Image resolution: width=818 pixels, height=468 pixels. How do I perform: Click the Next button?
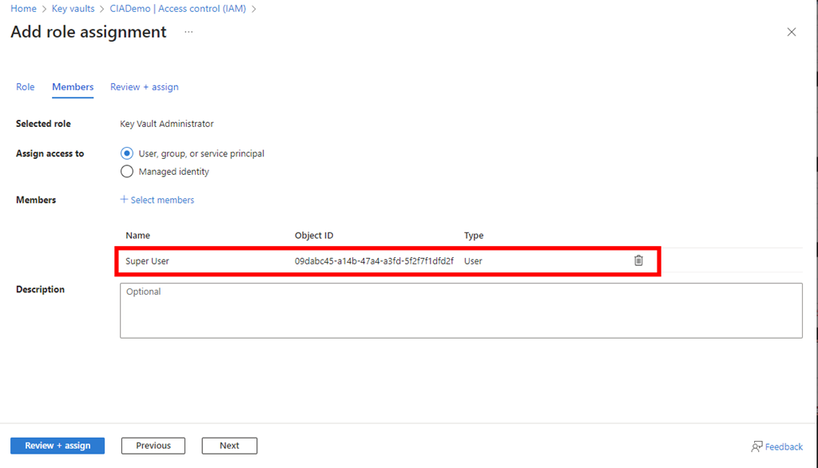pos(229,446)
